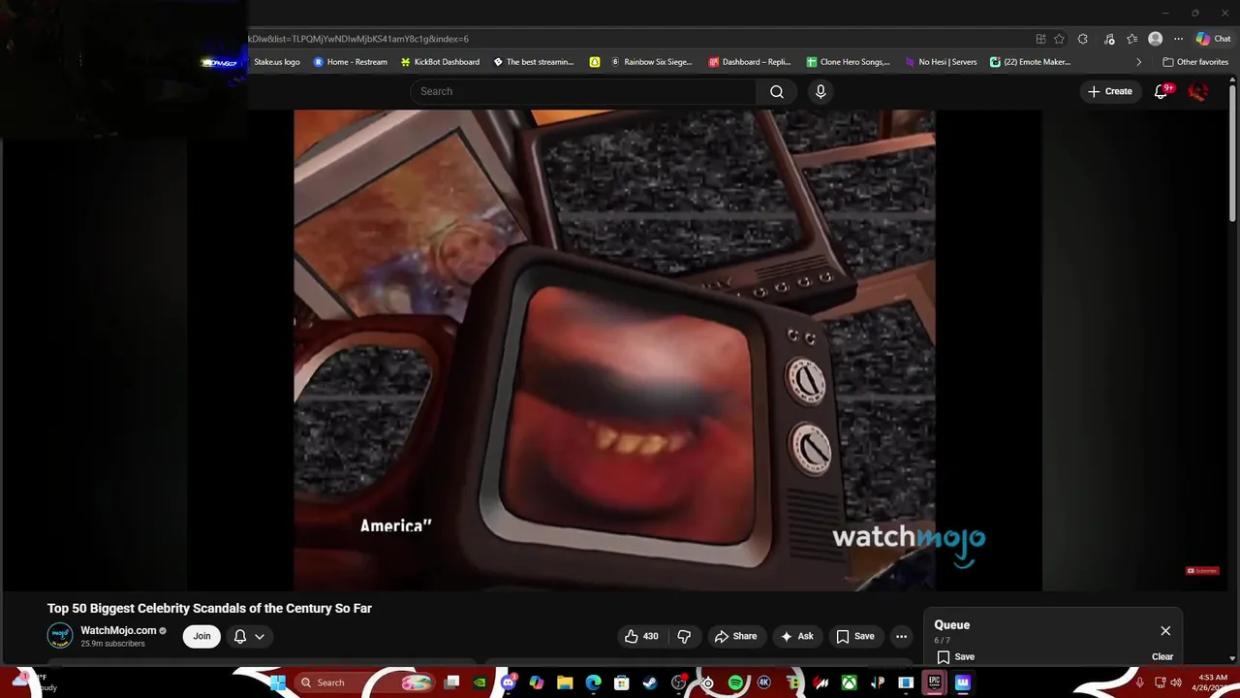1240x698 pixels.
Task: Open Copilot Chat in the browser
Action: pos(1213,39)
